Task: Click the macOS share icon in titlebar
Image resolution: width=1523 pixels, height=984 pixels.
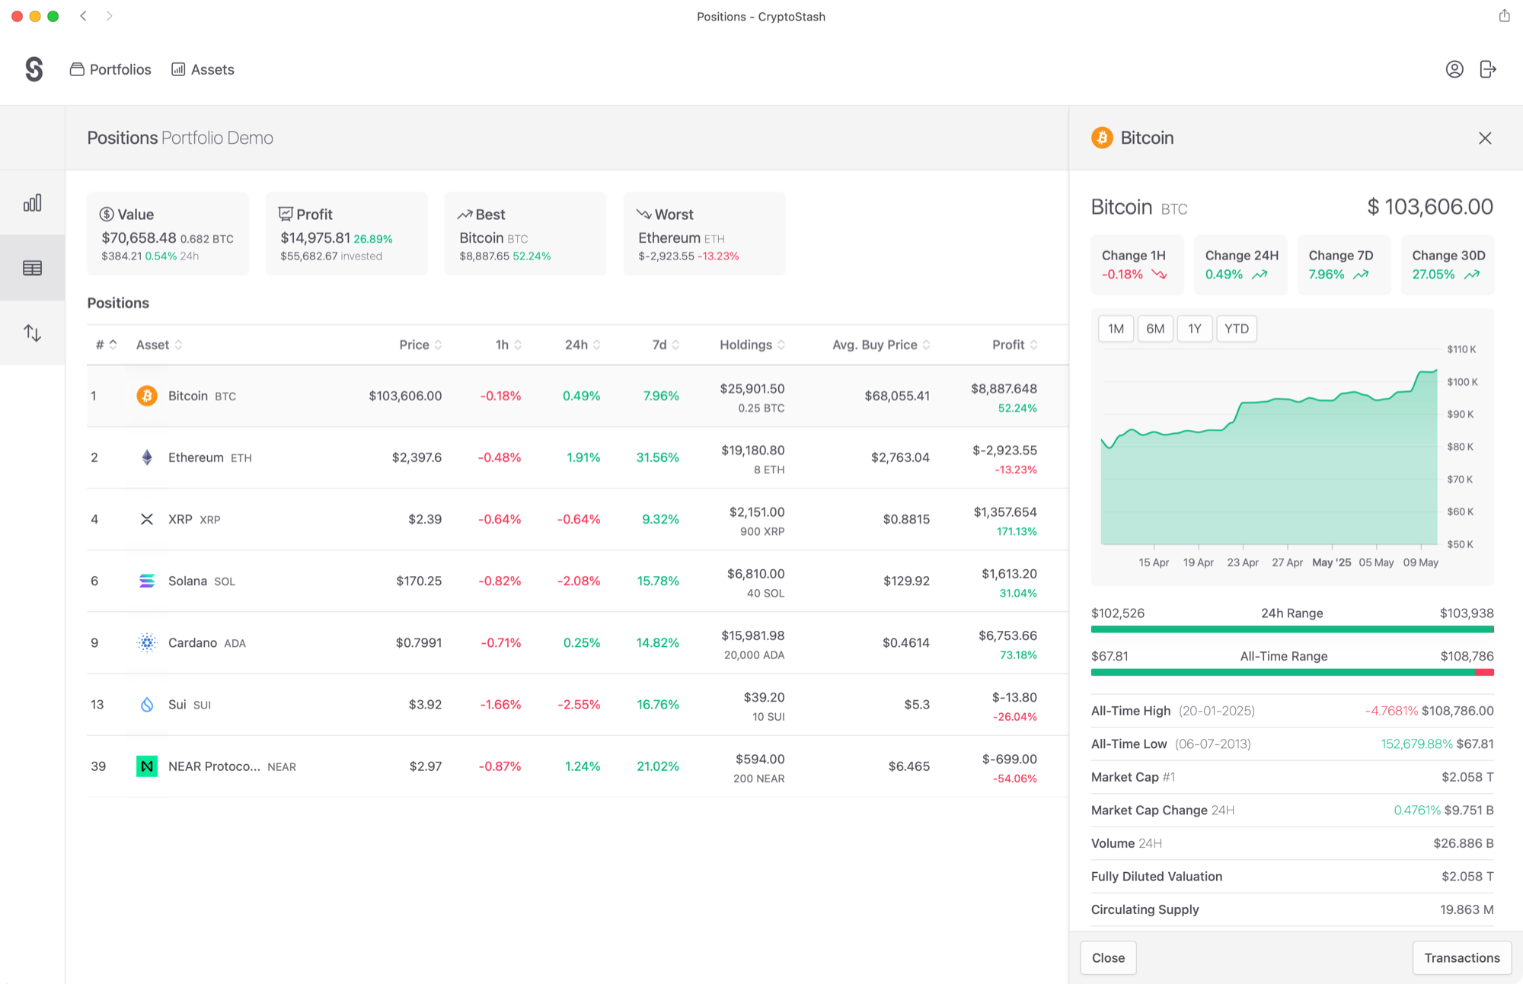Action: pyautogui.click(x=1504, y=16)
